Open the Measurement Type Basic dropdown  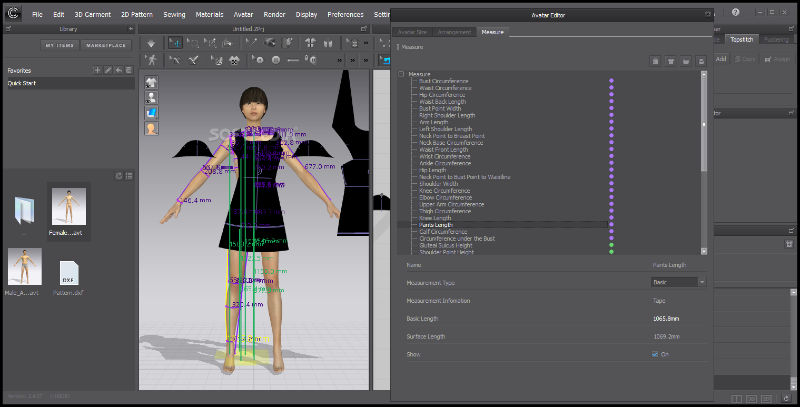click(x=679, y=282)
